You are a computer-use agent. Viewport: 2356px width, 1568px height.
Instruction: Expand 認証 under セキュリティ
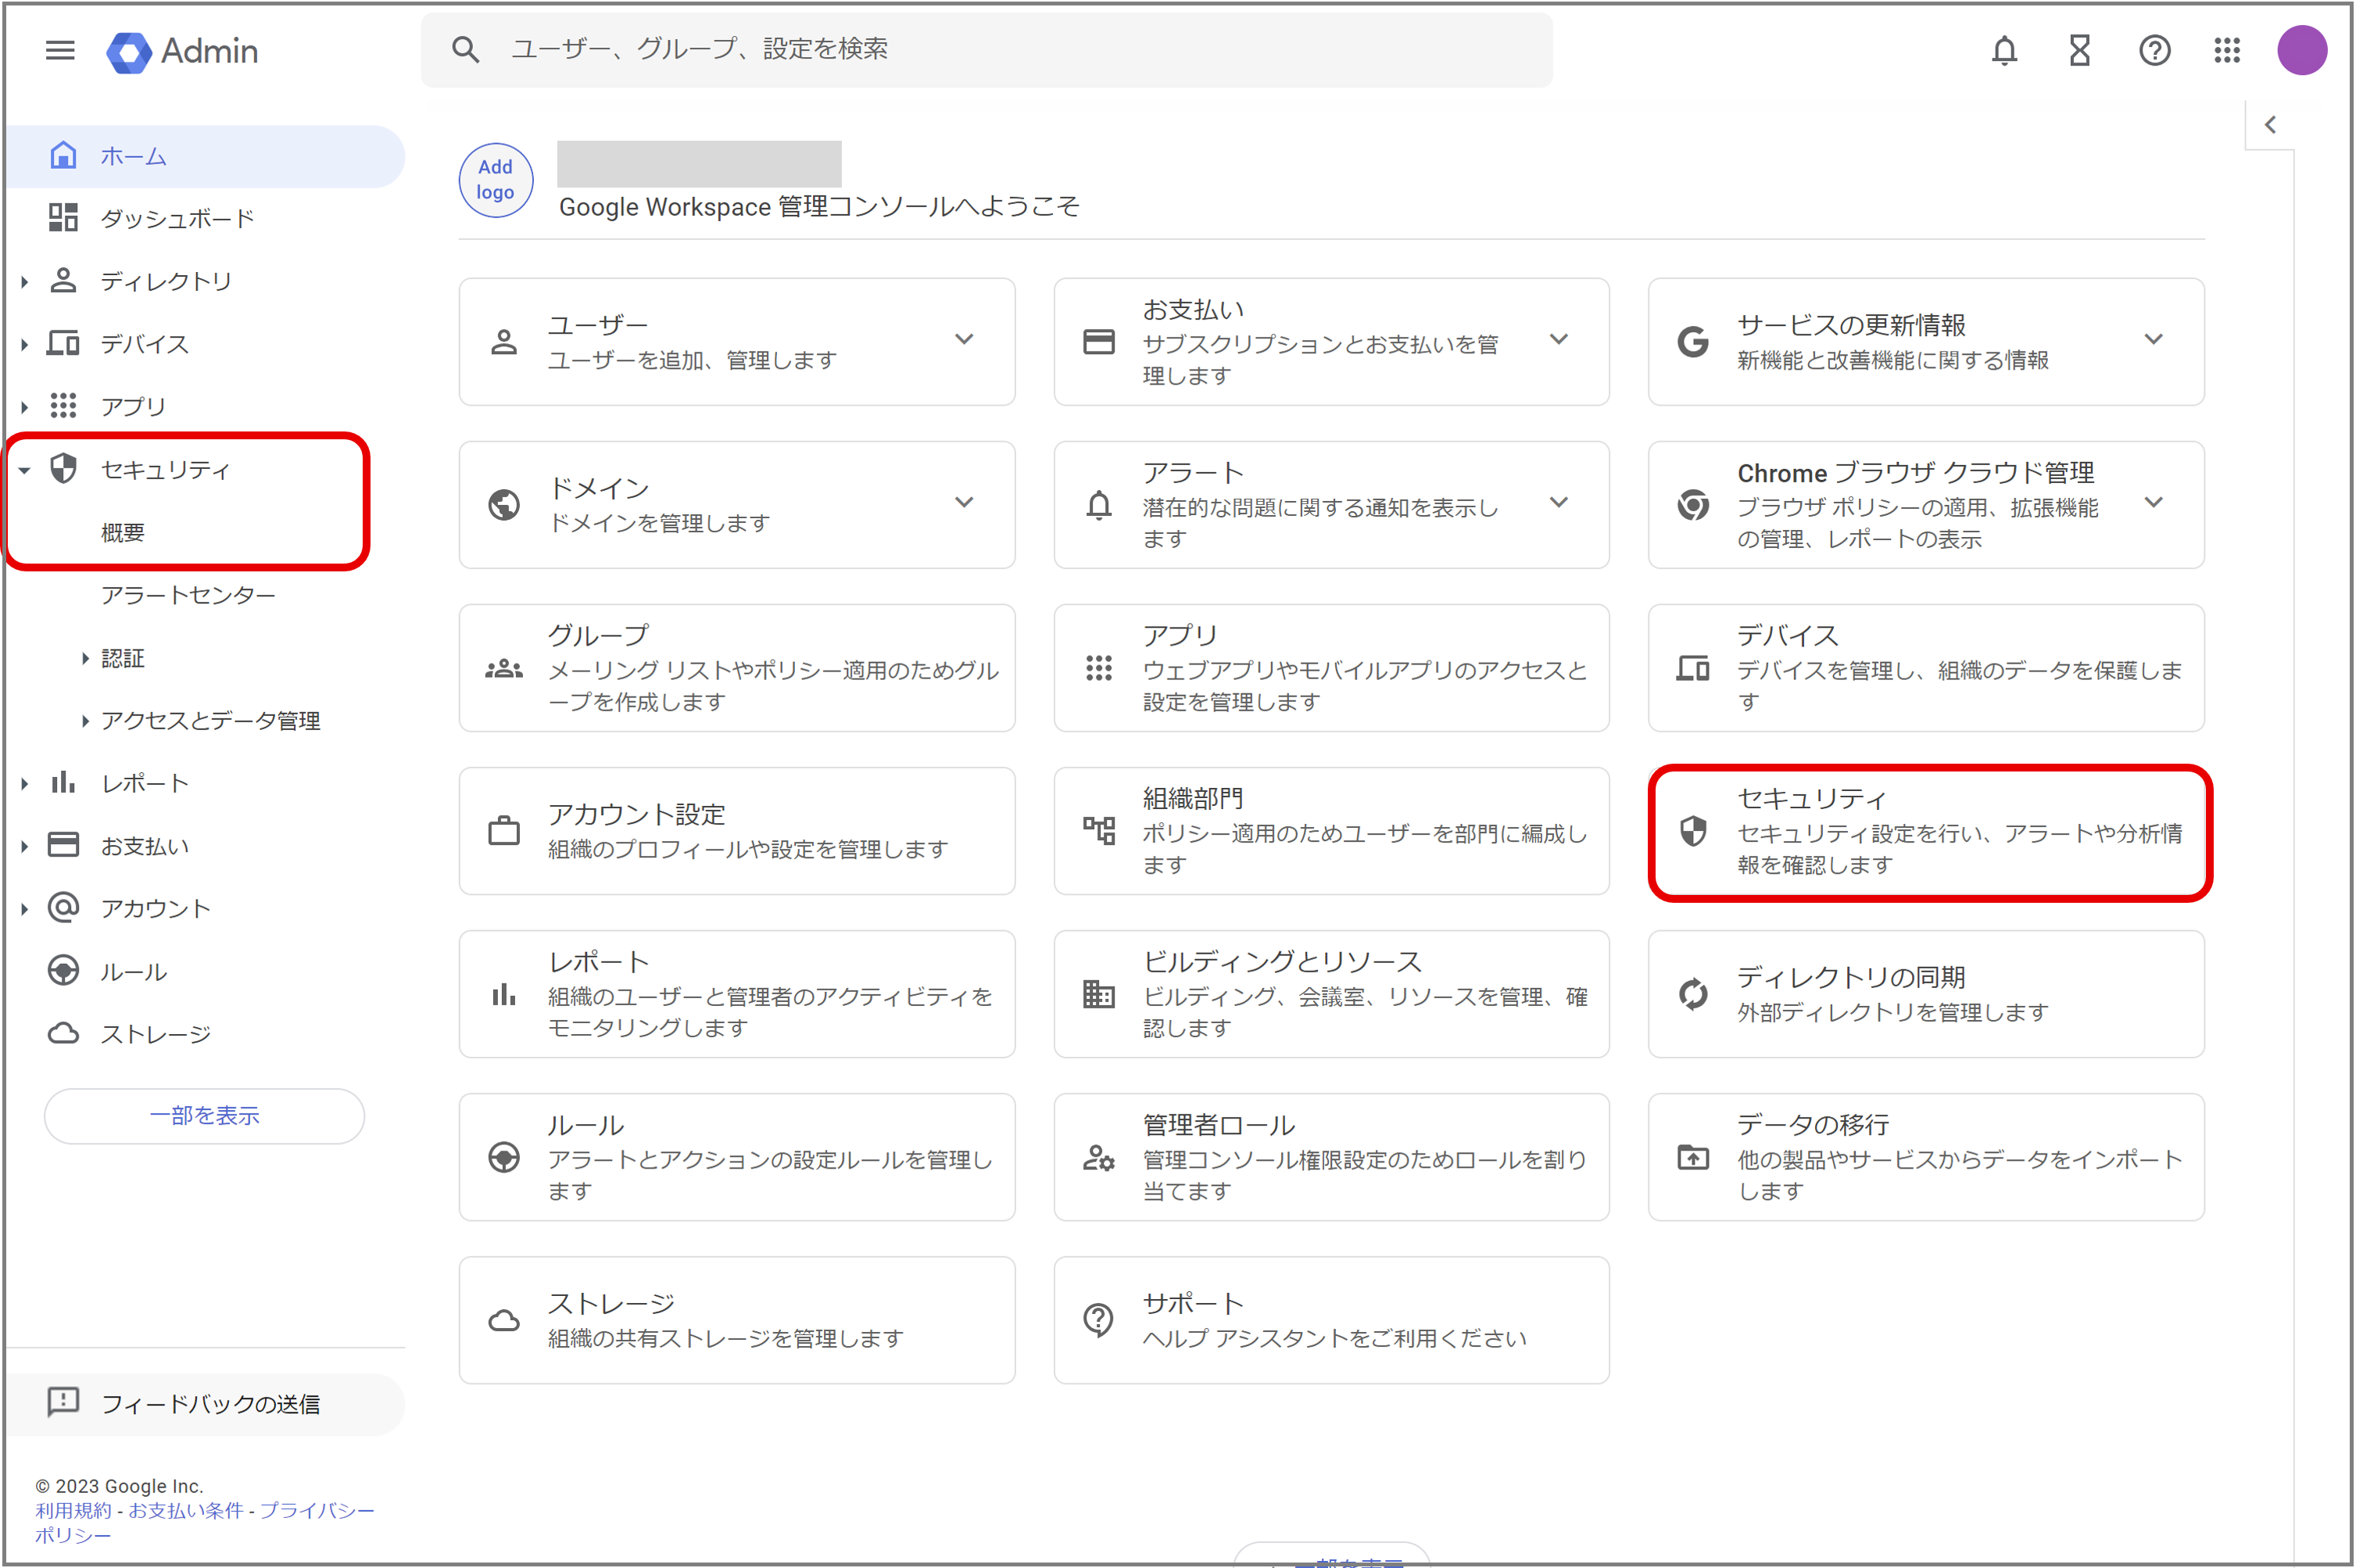[x=85, y=658]
